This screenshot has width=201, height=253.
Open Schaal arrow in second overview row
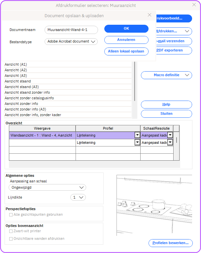(170, 142)
